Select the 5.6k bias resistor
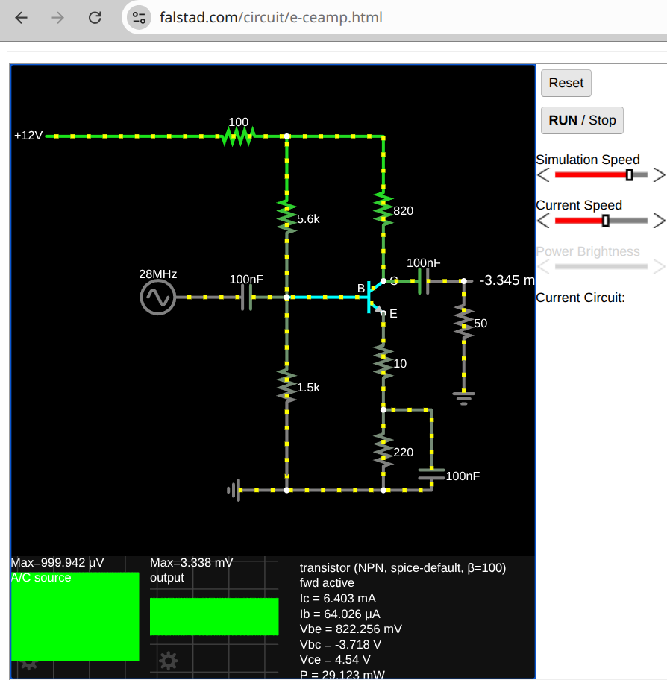 (286, 217)
